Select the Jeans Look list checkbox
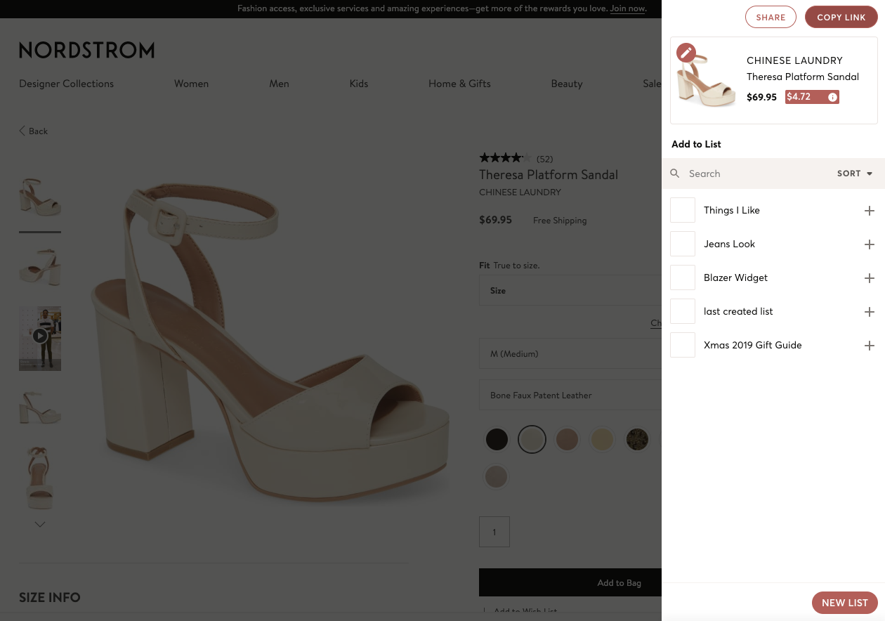Viewport: 885px width, 621px height. pyautogui.click(x=682, y=244)
